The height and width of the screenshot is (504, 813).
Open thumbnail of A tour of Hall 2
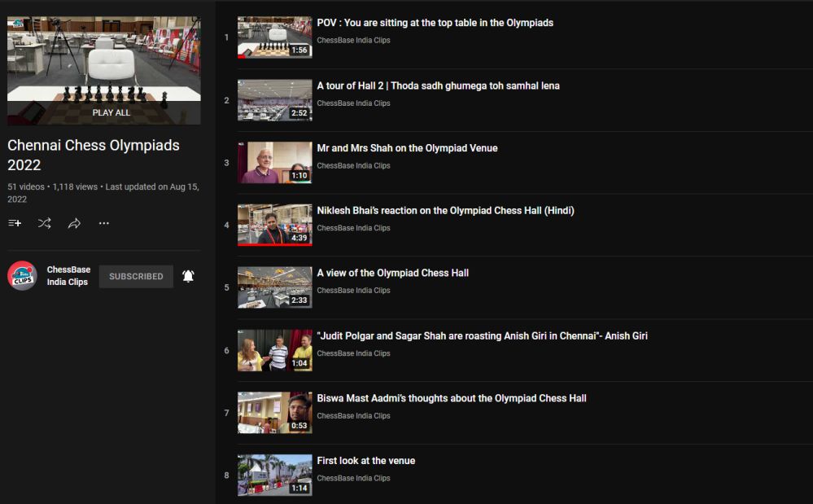pos(274,100)
